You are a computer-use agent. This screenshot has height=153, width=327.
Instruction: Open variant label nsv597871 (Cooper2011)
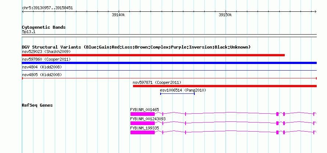(x=157, y=82)
